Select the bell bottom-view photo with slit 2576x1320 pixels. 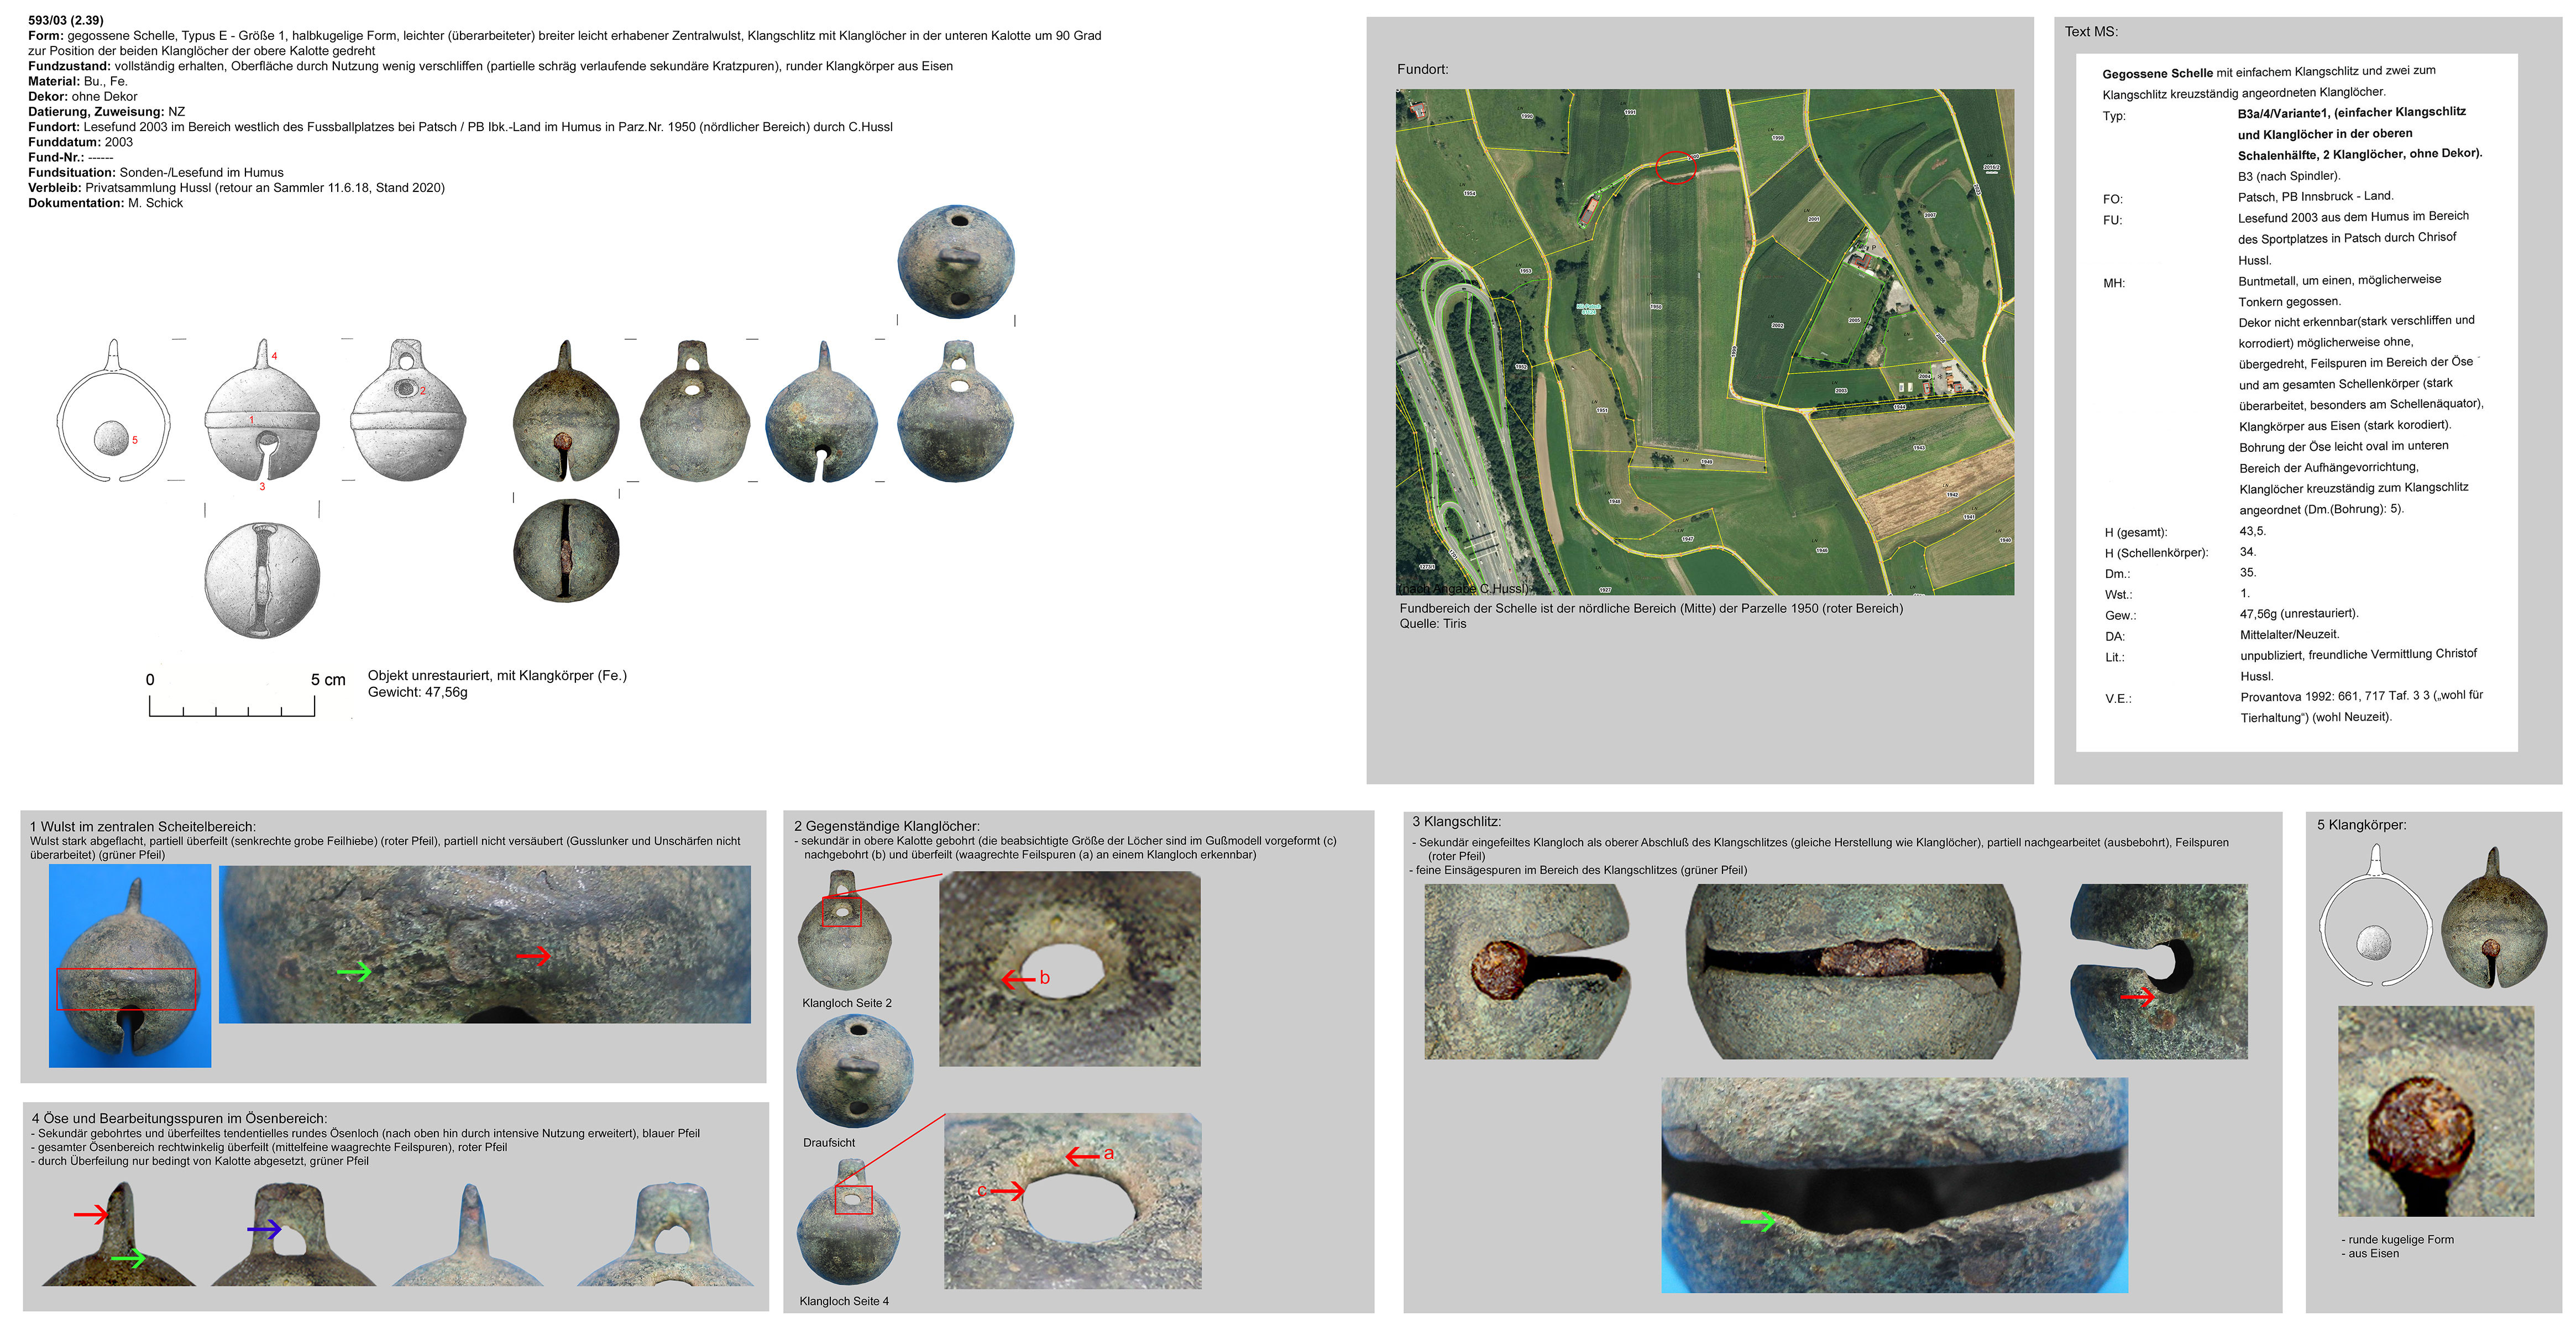point(566,551)
